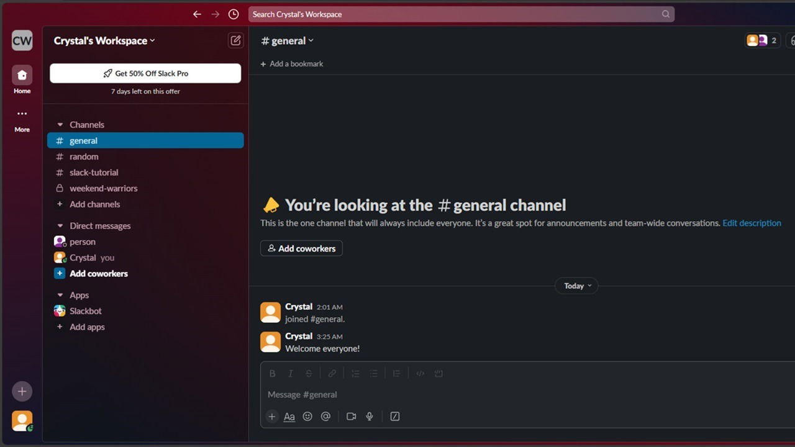
Task: Mention someone with the @ icon
Action: click(325, 416)
